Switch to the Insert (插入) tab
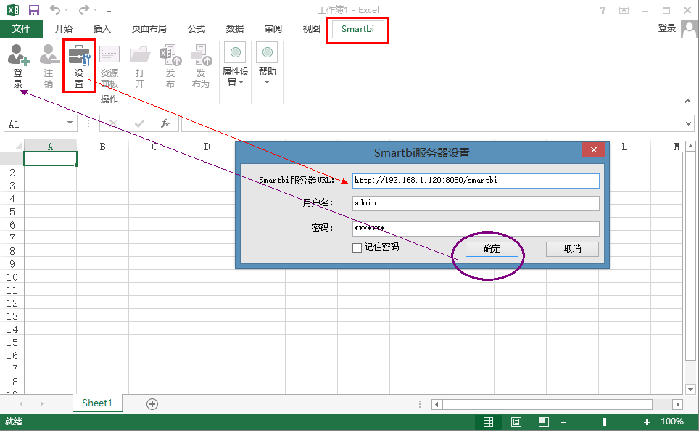Screen dimensions: 699x431 coord(102,29)
